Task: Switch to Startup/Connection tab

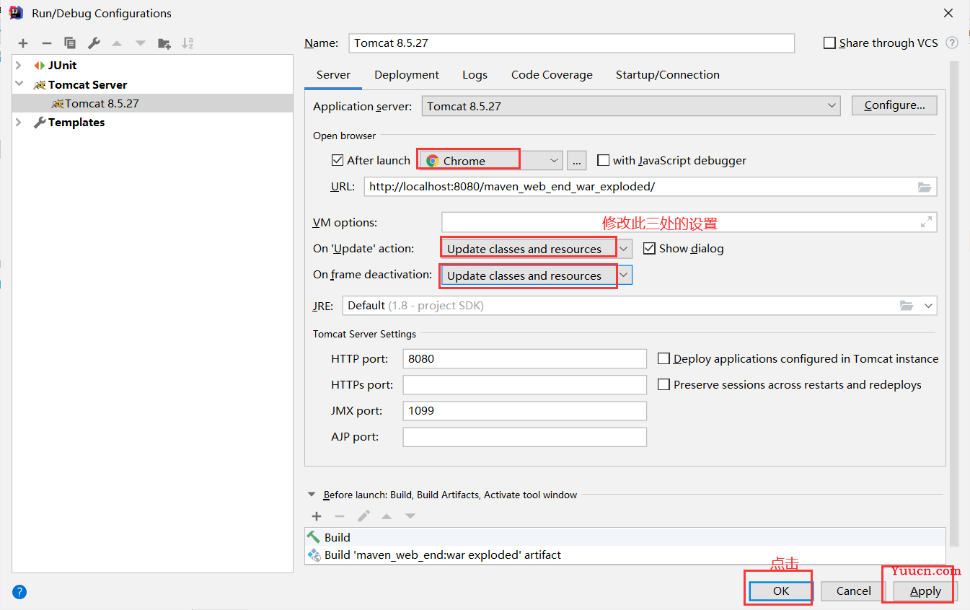Action: (x=667, y=75)
